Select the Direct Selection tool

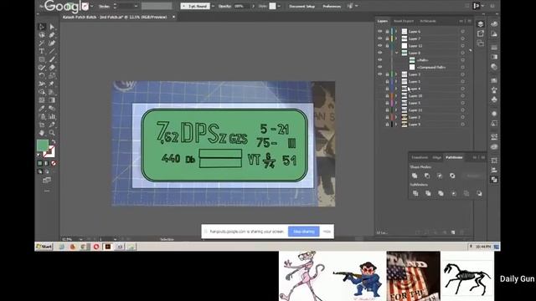click(x=52, y=27)
